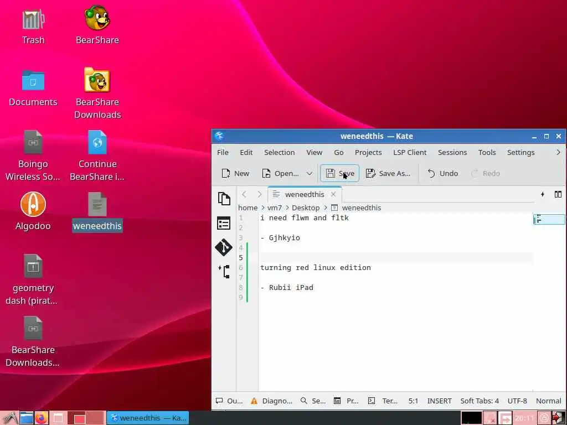Close the weneedthis tab

333,194
